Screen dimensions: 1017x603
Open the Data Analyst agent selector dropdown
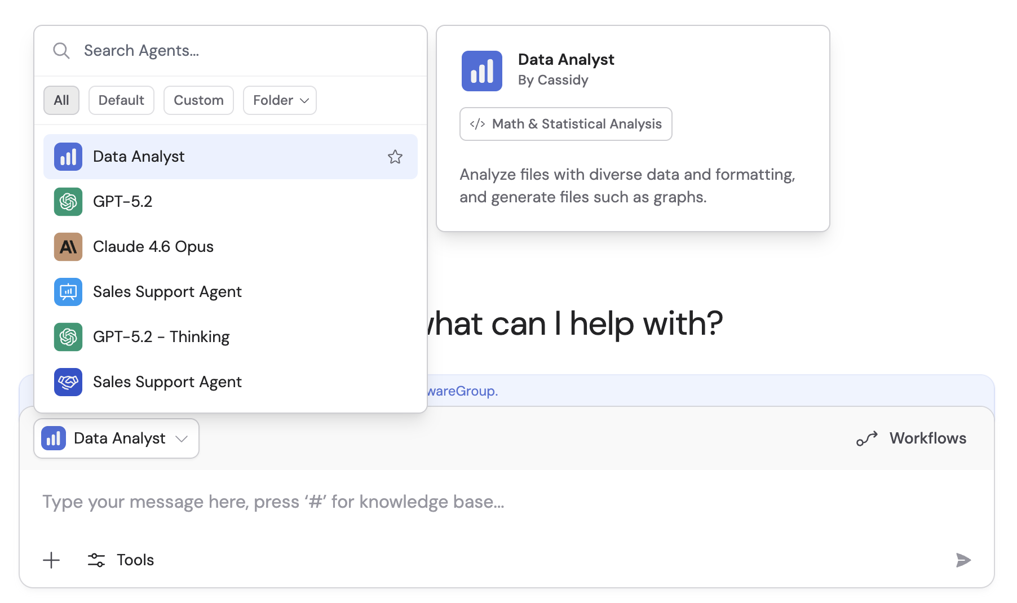(116, 438)
